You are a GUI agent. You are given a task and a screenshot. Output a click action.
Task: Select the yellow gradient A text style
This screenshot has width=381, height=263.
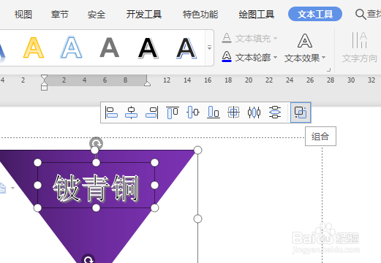tap(34, 47)
